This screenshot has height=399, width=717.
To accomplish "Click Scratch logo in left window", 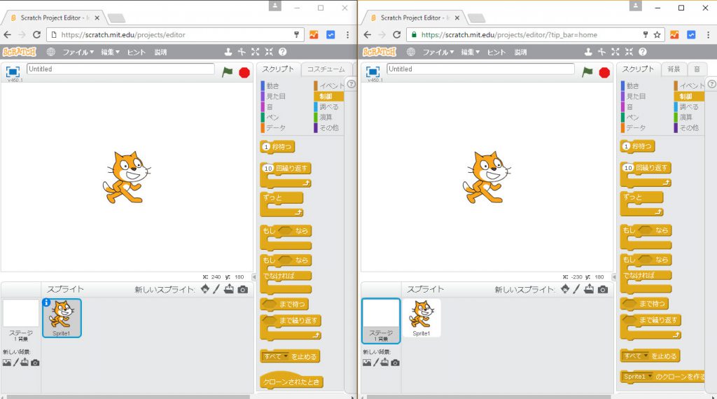I will (19, 52).
